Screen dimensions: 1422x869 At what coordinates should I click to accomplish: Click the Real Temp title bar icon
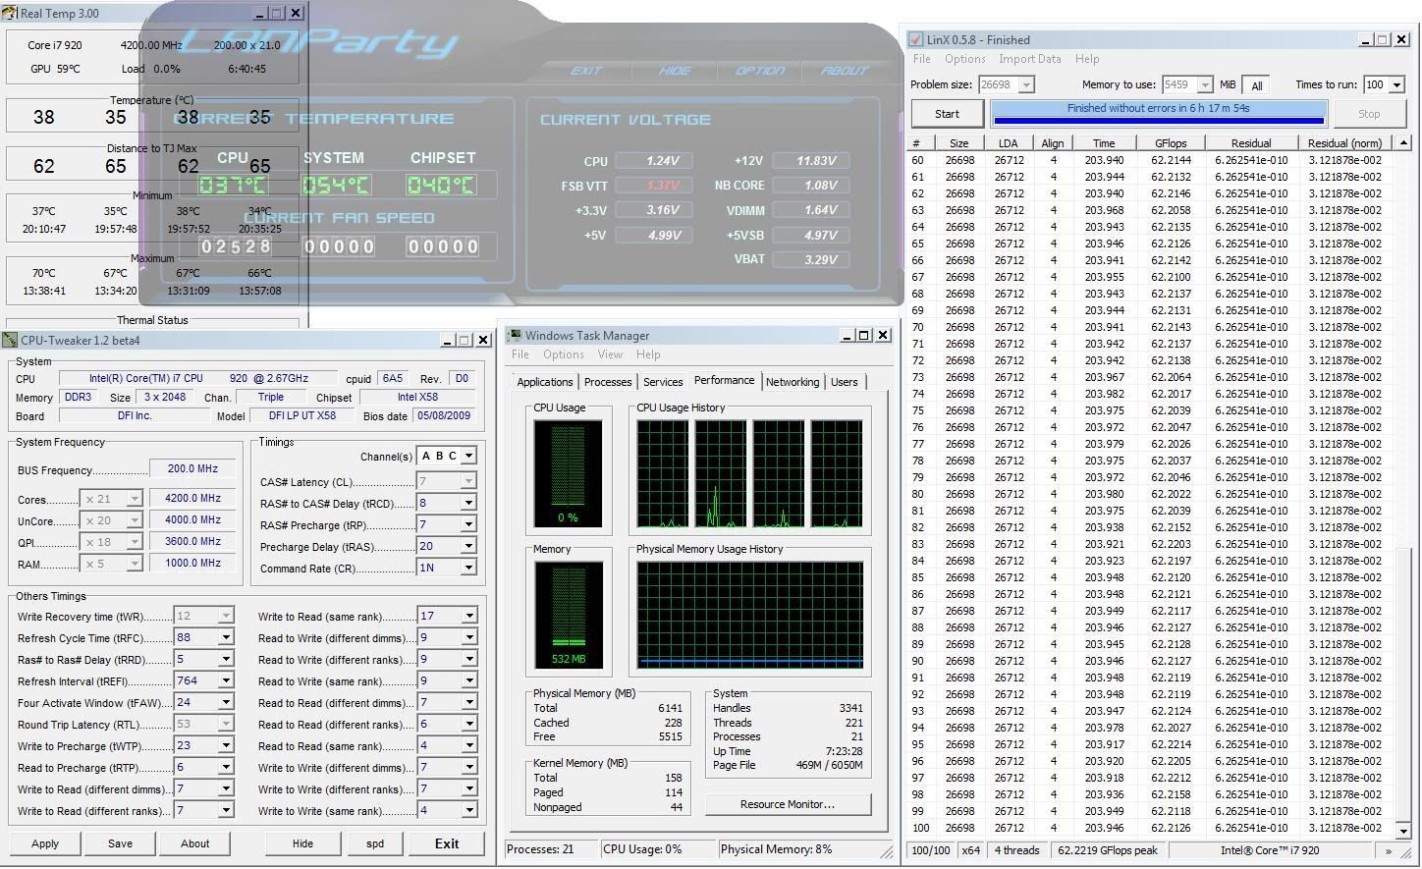[x=10, y=13]
